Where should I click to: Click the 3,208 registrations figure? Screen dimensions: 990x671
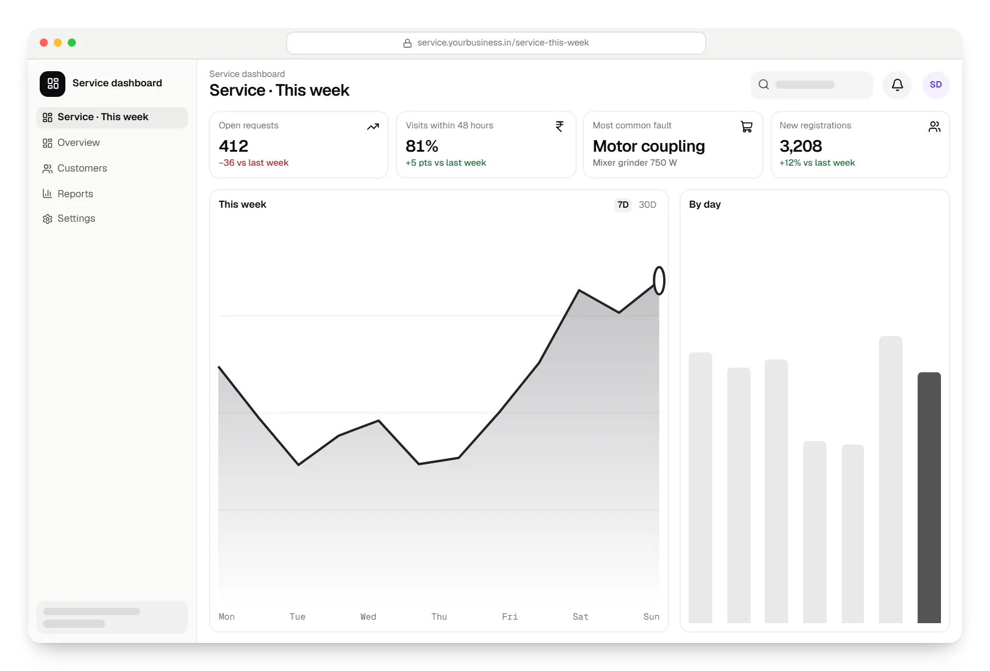801,146
